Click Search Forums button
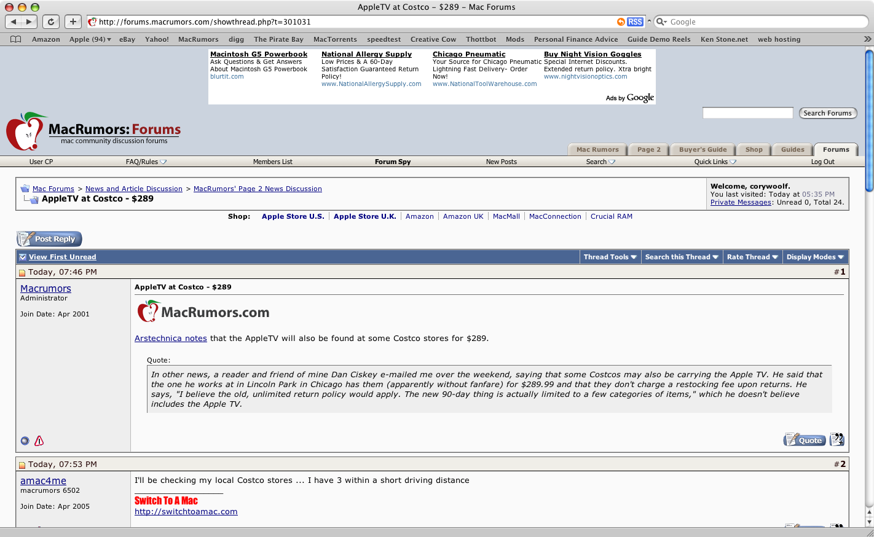 pyautogui.click(x=827, y=113)
